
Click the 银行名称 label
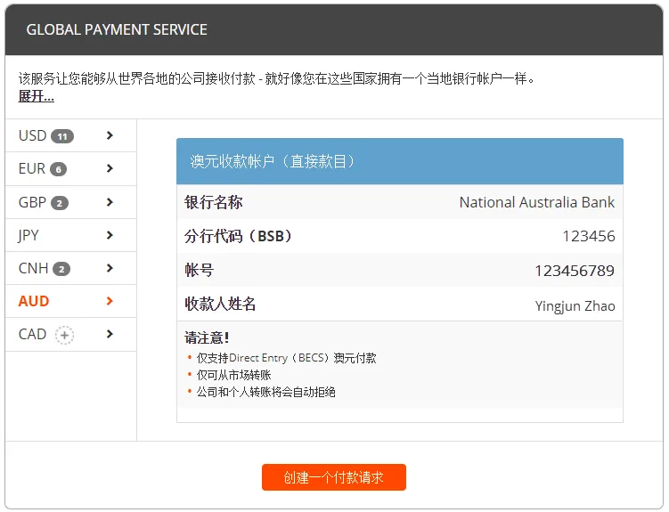pos(213,202)
